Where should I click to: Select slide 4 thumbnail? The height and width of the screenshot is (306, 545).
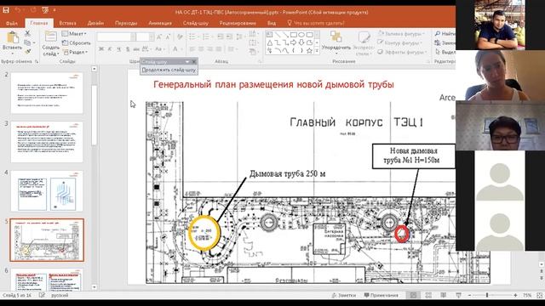click(x=47, y=190)
